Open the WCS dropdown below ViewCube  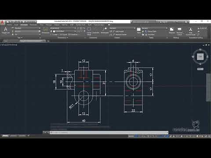200,69
